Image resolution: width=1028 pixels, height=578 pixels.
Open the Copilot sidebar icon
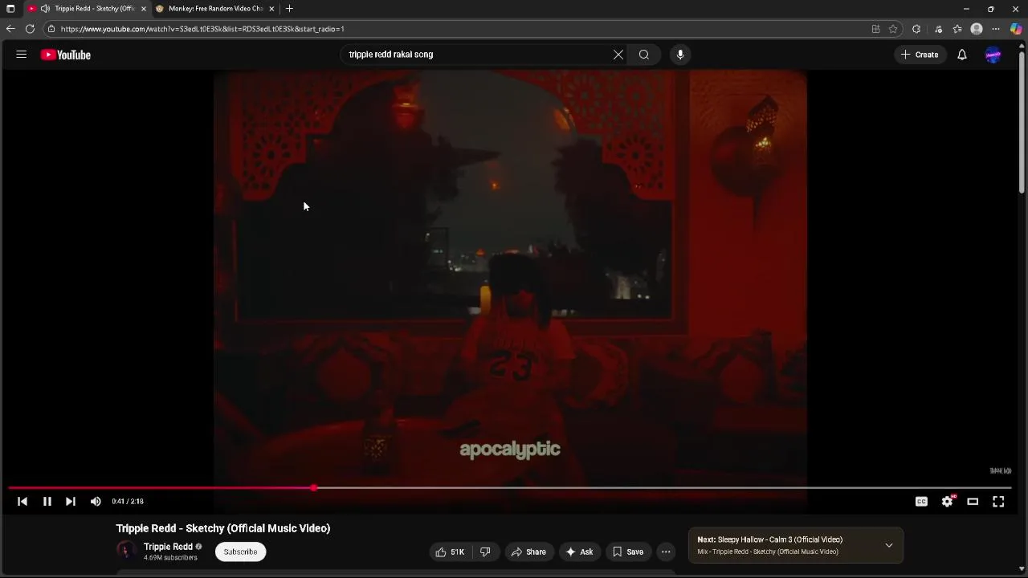click(x=1016, y=29)
